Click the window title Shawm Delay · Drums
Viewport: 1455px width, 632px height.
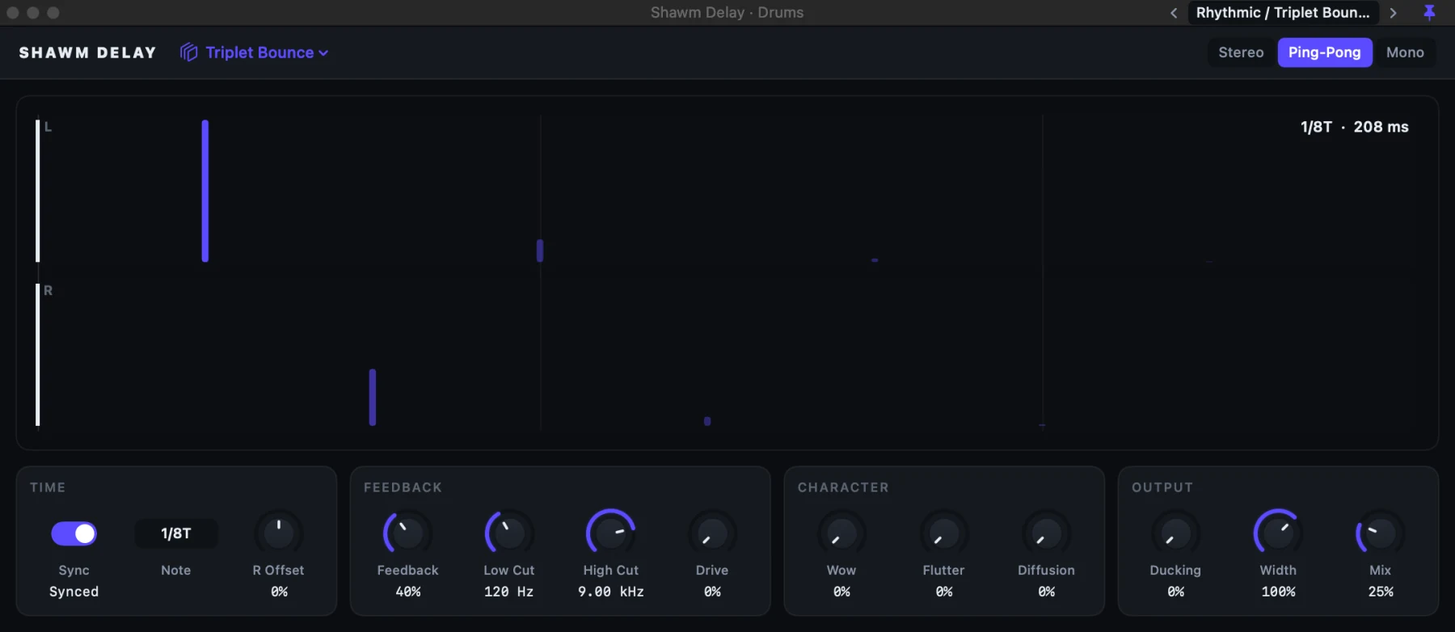(727, 12)
